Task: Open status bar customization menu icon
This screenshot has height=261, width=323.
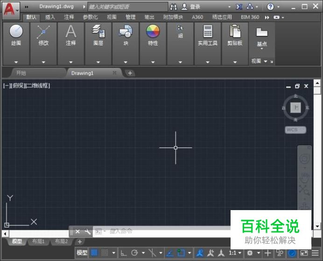Action: pos(315,253)
